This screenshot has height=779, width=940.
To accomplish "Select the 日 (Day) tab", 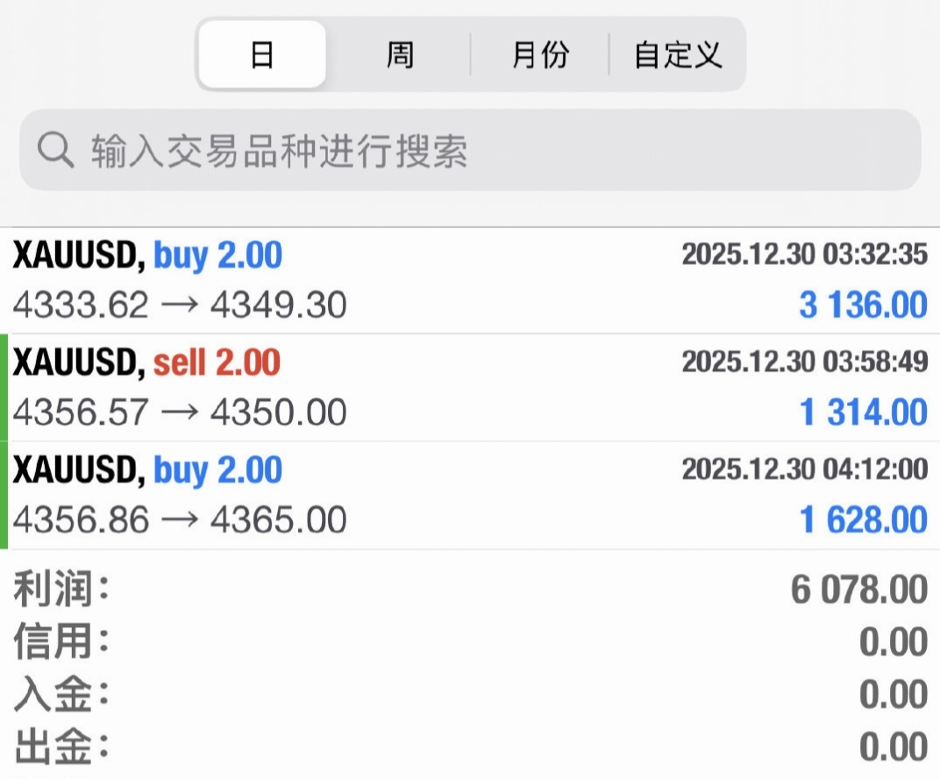I will pyautogui.click(x=262, y=55).
